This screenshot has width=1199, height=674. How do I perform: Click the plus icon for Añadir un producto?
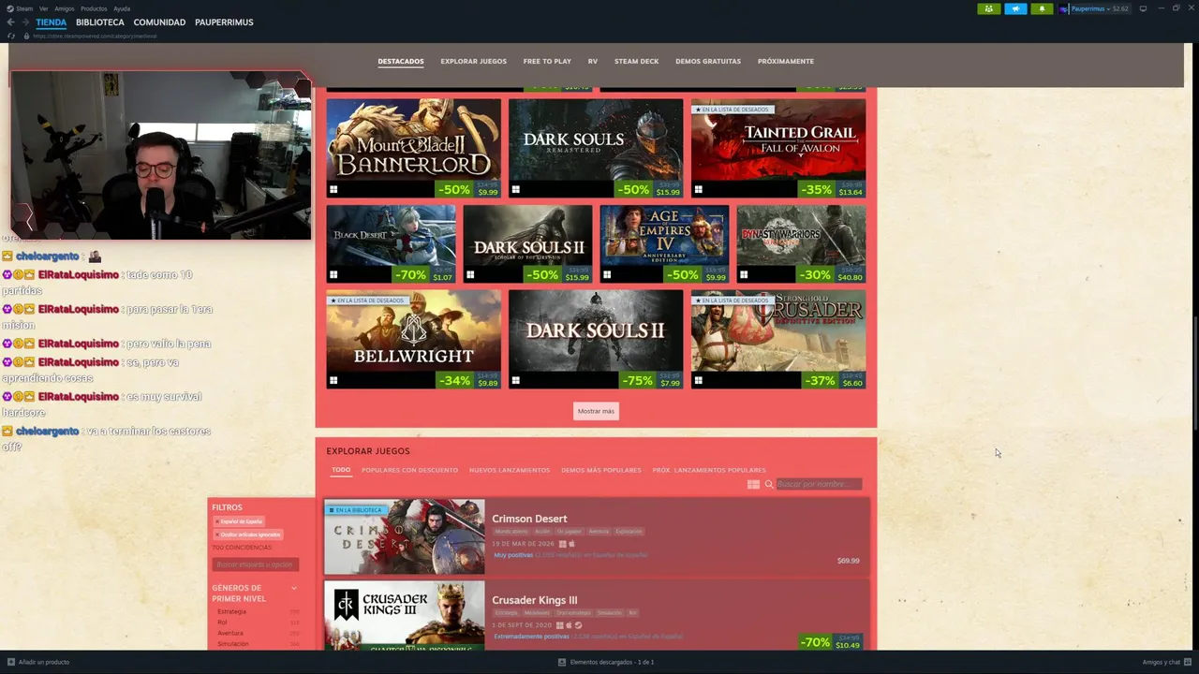[11, 662]
